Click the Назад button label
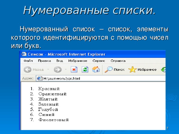This screenshot has height=134, width=179. [x=38, y=70]
